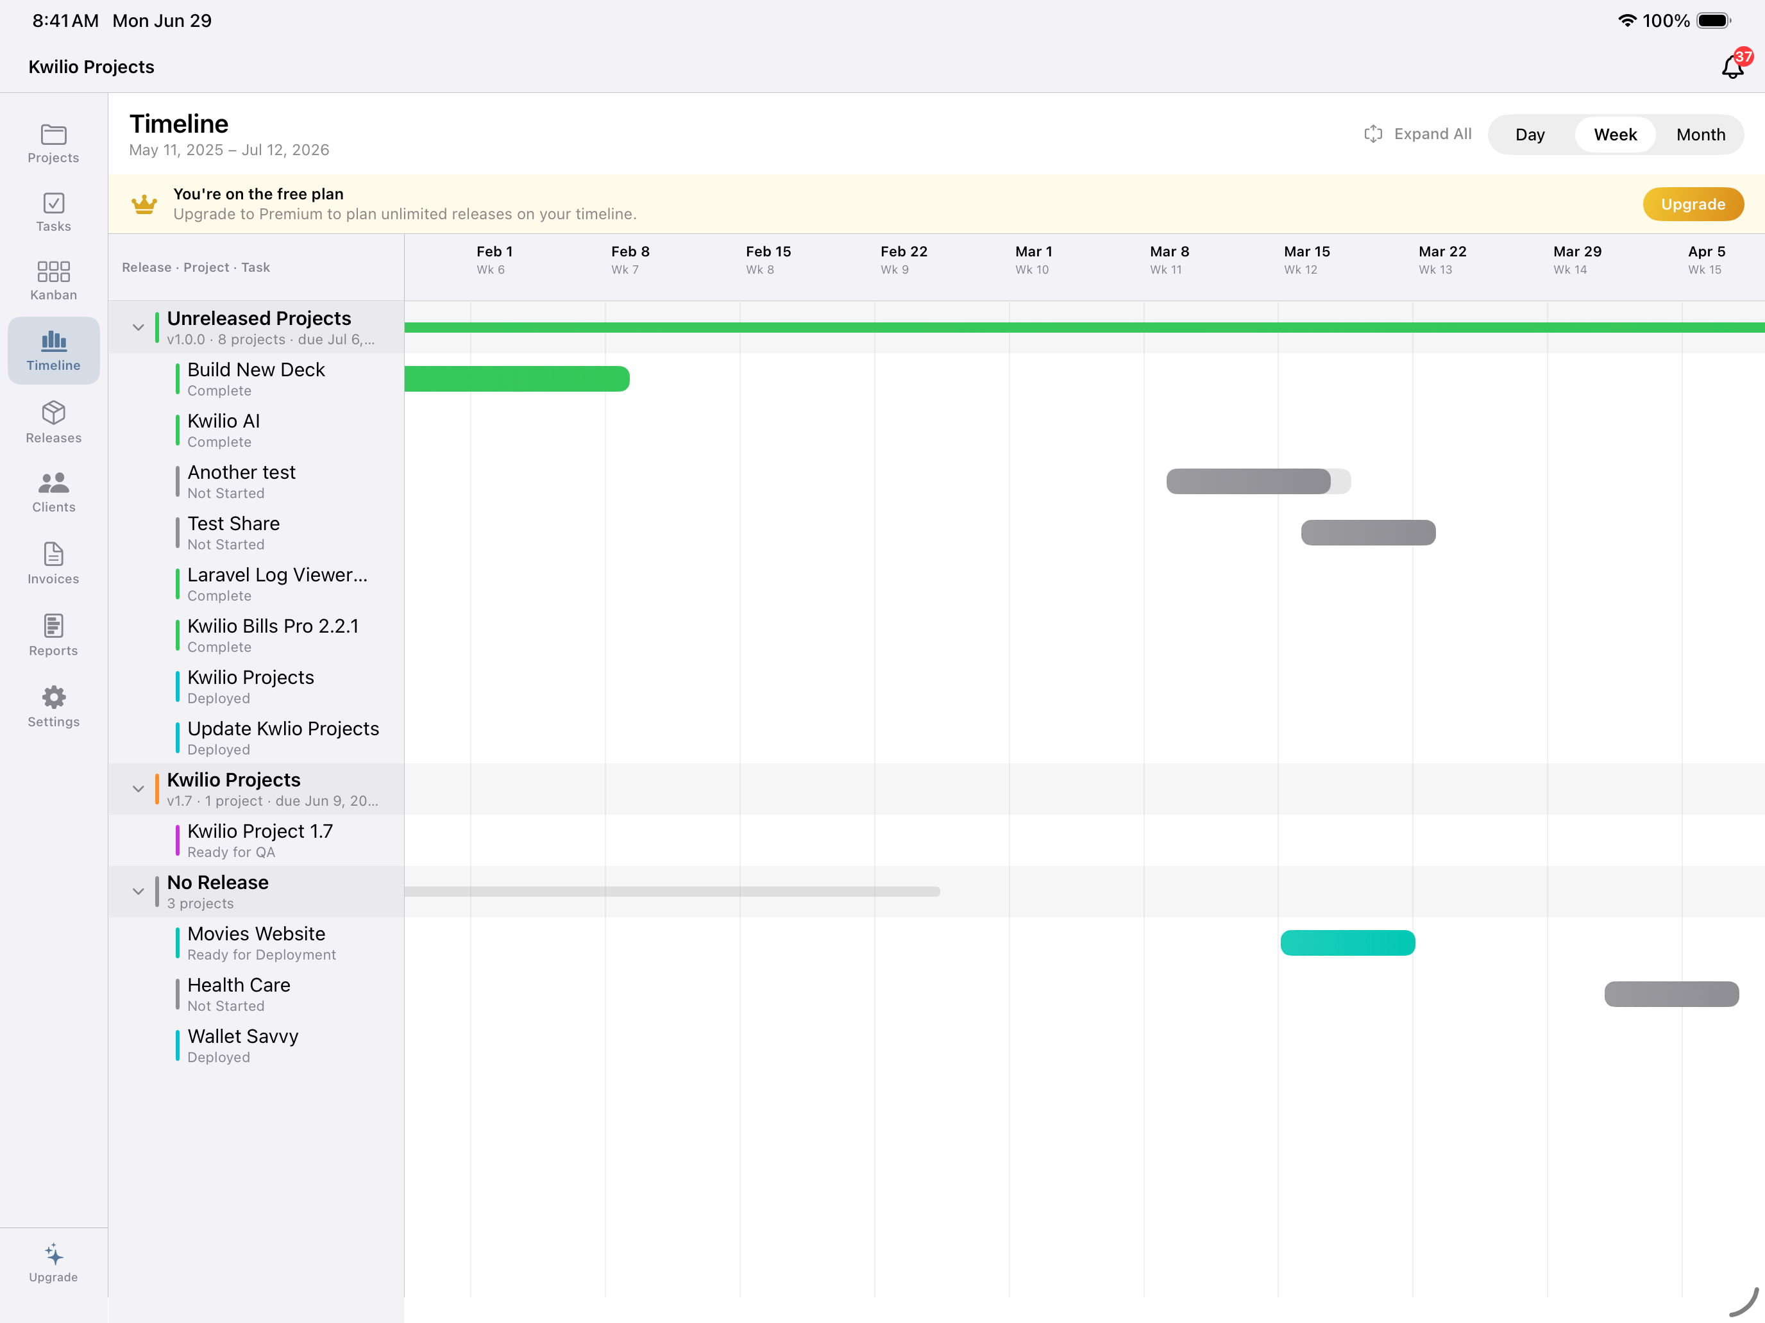Switch timeline to Day view
The height and width of the screenshot is (1323, 1765).
(x=1530, y=134)
